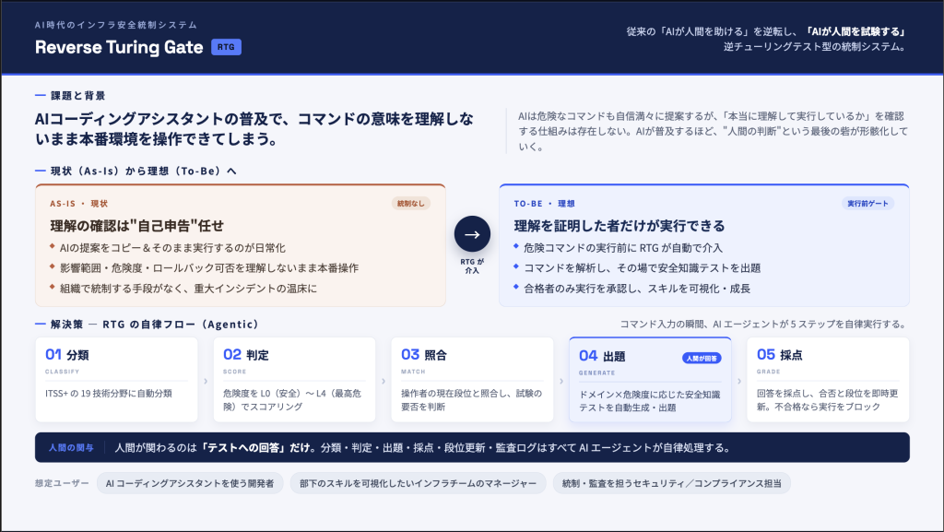The width and height of the screenshot is (944, 532).
Task: Click chevron between steps 04 and 05
Action: pyautogui.click(x=739, y=381)
